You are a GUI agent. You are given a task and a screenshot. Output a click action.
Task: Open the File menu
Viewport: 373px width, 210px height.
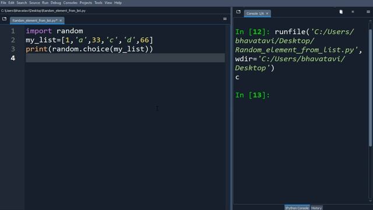3,3
